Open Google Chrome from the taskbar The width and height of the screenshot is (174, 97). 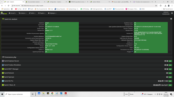pyautogui.click(x=52, y=93)
